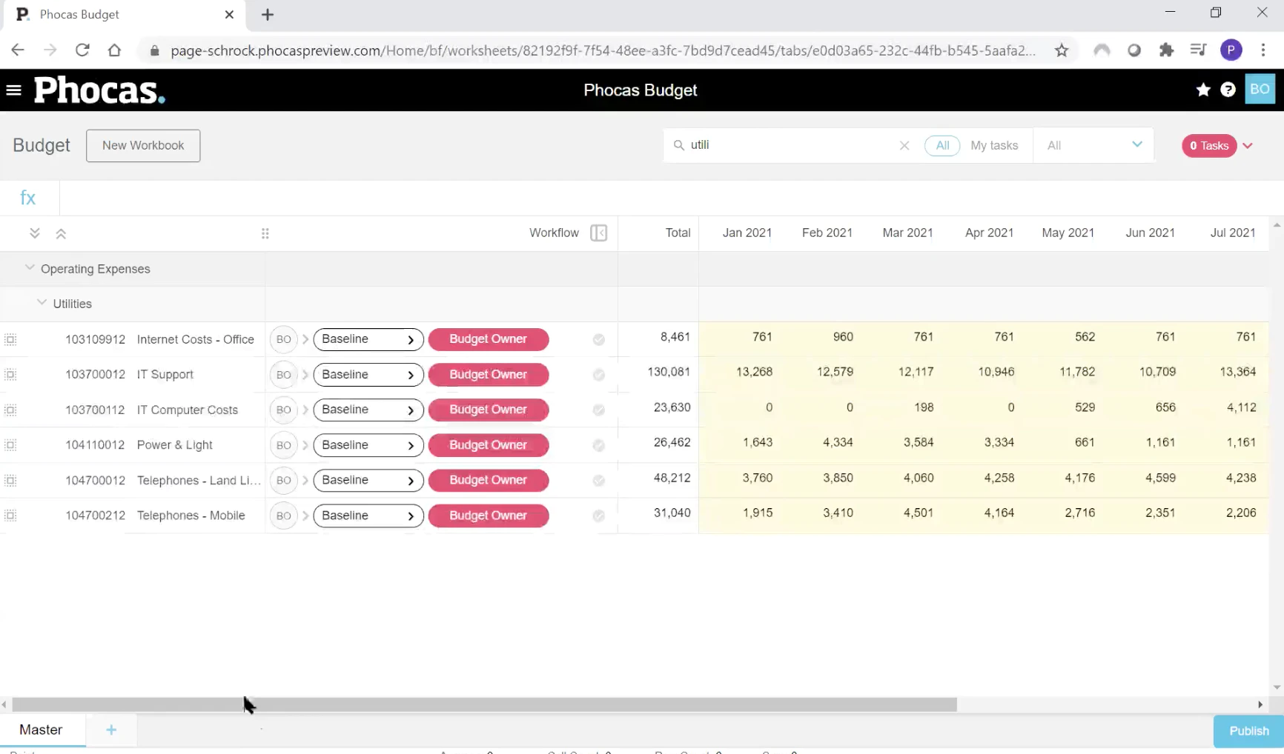The width and height of the screenshot is (1284, 754).
Task: Bookmark page with browser star icon
Action: pyautogui.click(x=1062, y=50)
